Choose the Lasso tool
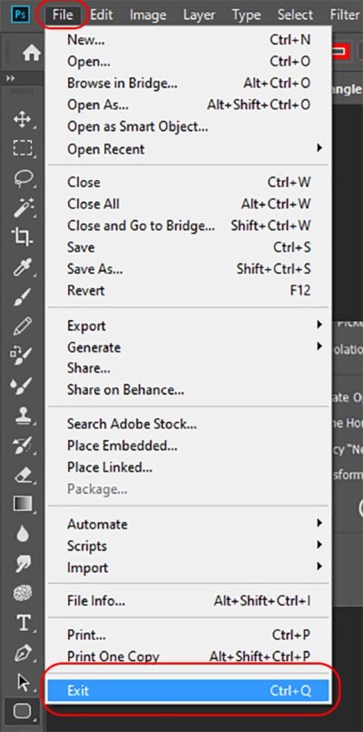This screenshot has height=732, width=363. [x=22, y=178]
